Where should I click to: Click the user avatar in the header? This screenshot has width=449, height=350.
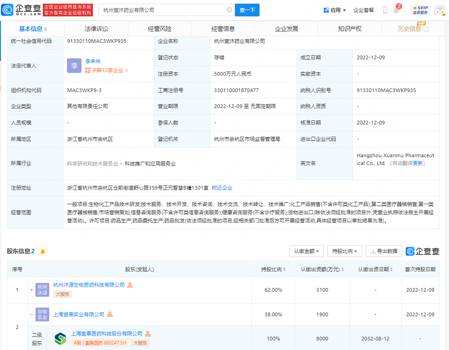coord(440,10)
